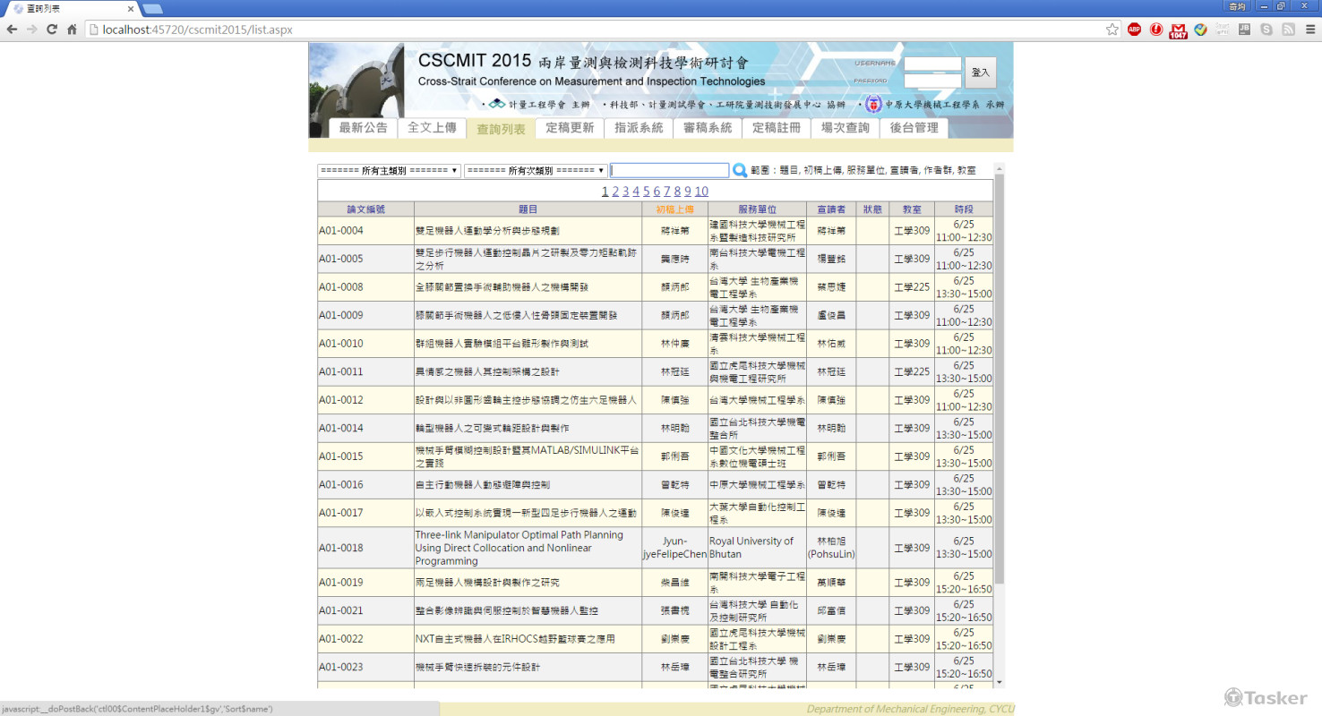1322x716 pixels.
Task: Click the back navigation arrow
Action: click(13, 29)
